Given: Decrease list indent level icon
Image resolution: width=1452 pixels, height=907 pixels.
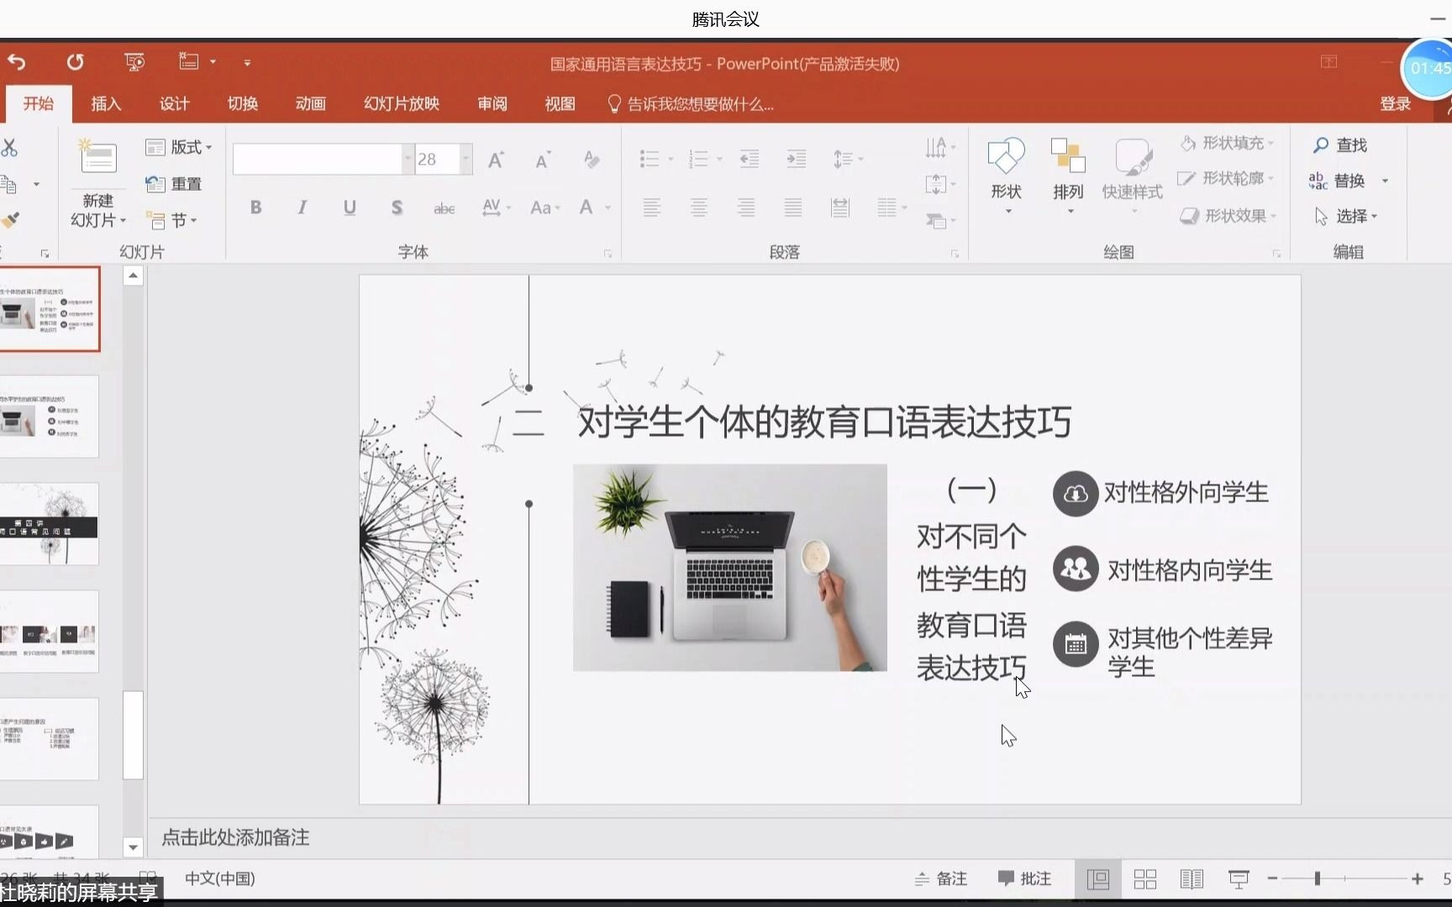Looking at the screenshot, I should 749,159.
